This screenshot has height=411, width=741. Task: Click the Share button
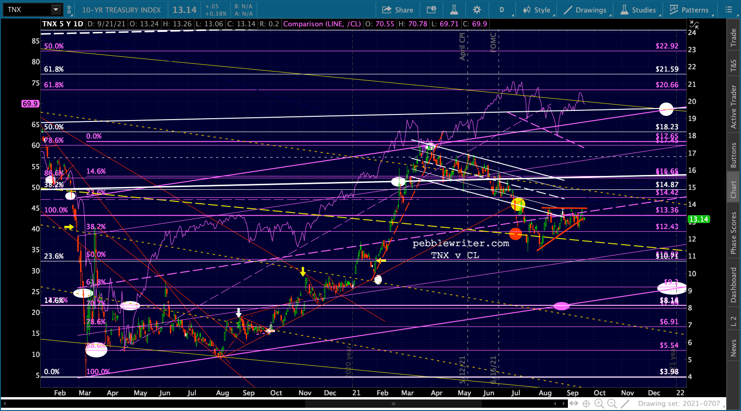(398, 10)
